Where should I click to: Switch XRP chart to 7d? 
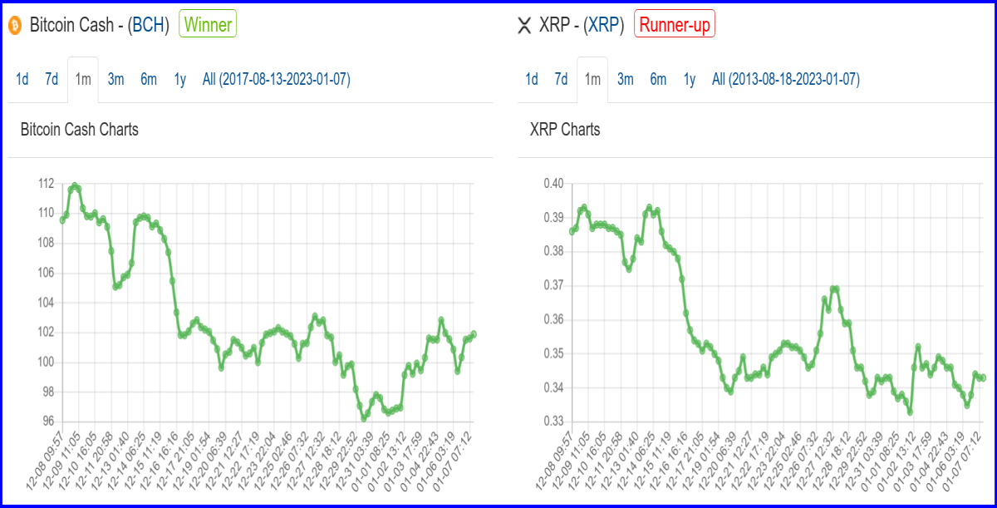pos(561,80)
